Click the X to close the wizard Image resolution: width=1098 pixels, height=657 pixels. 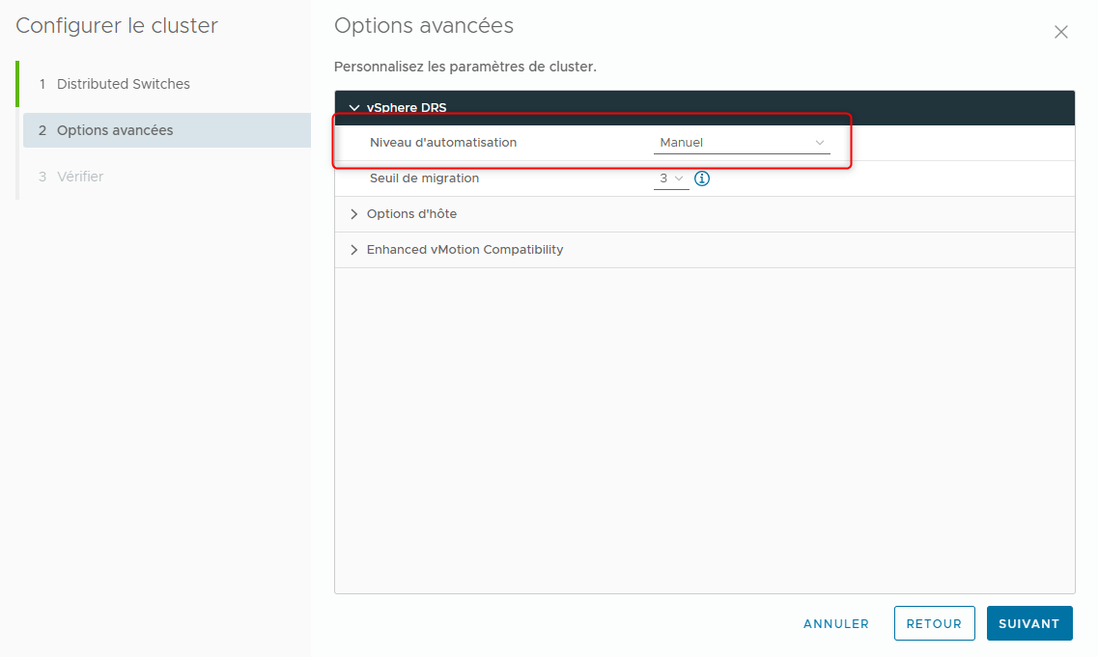tap(1060, 32)
